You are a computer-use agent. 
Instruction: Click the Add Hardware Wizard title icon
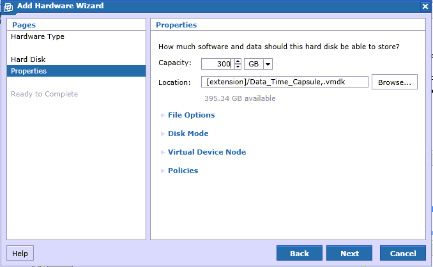8,7
